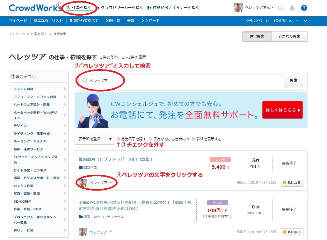Open the blue help question mark icon
This screenshot has height=240, width=327.
click(304, 8)
